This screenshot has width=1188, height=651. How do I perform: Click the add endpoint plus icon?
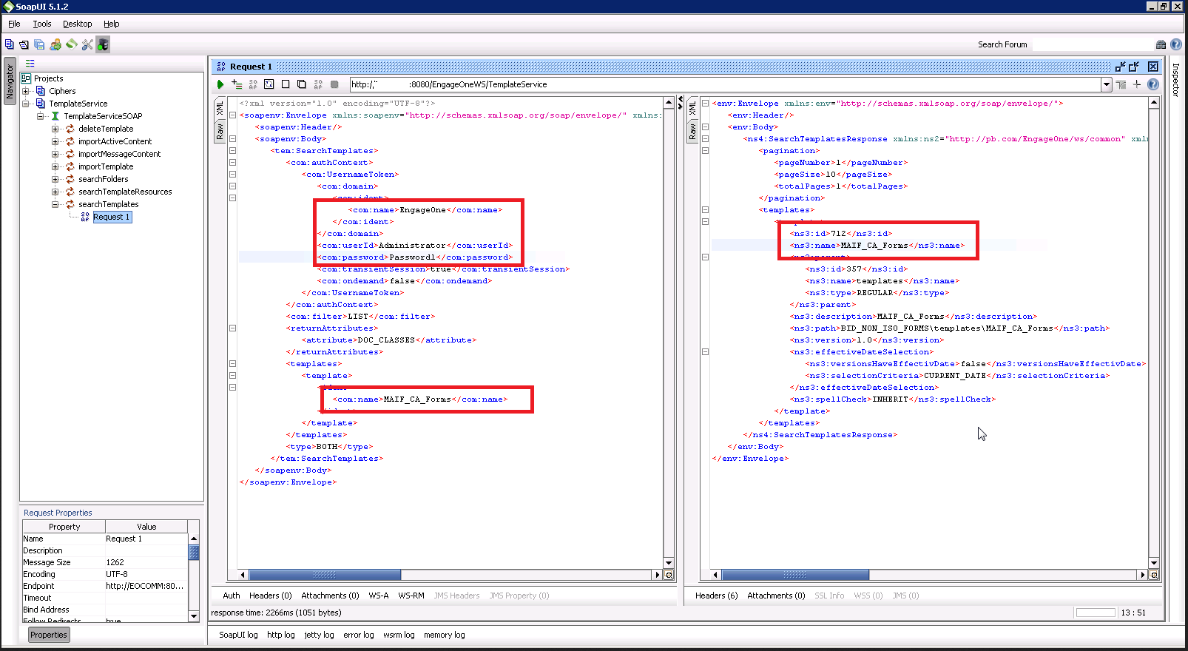tap(1137, 84)
